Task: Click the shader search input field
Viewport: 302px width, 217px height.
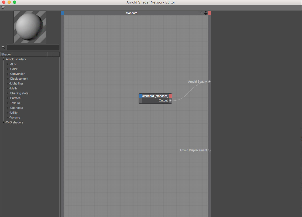Action: point(33,47)
